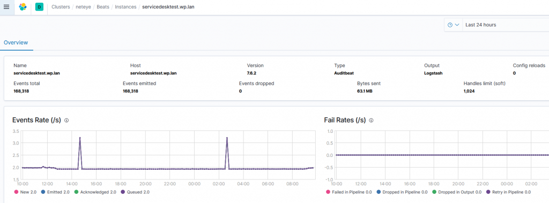Image resolution: width=549 pixels, height=203 pixels.
Task: Go to Clusters breadcrumb
Action: click(61, 7)
